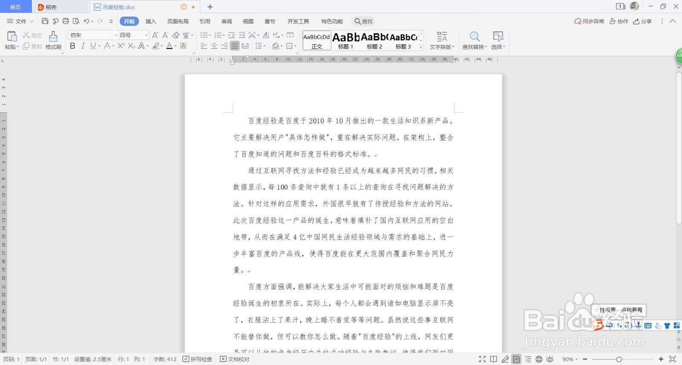This screenshot has height=365, width=682.
Task: Decrease font size with the A- icon
Action: [165, 35]
